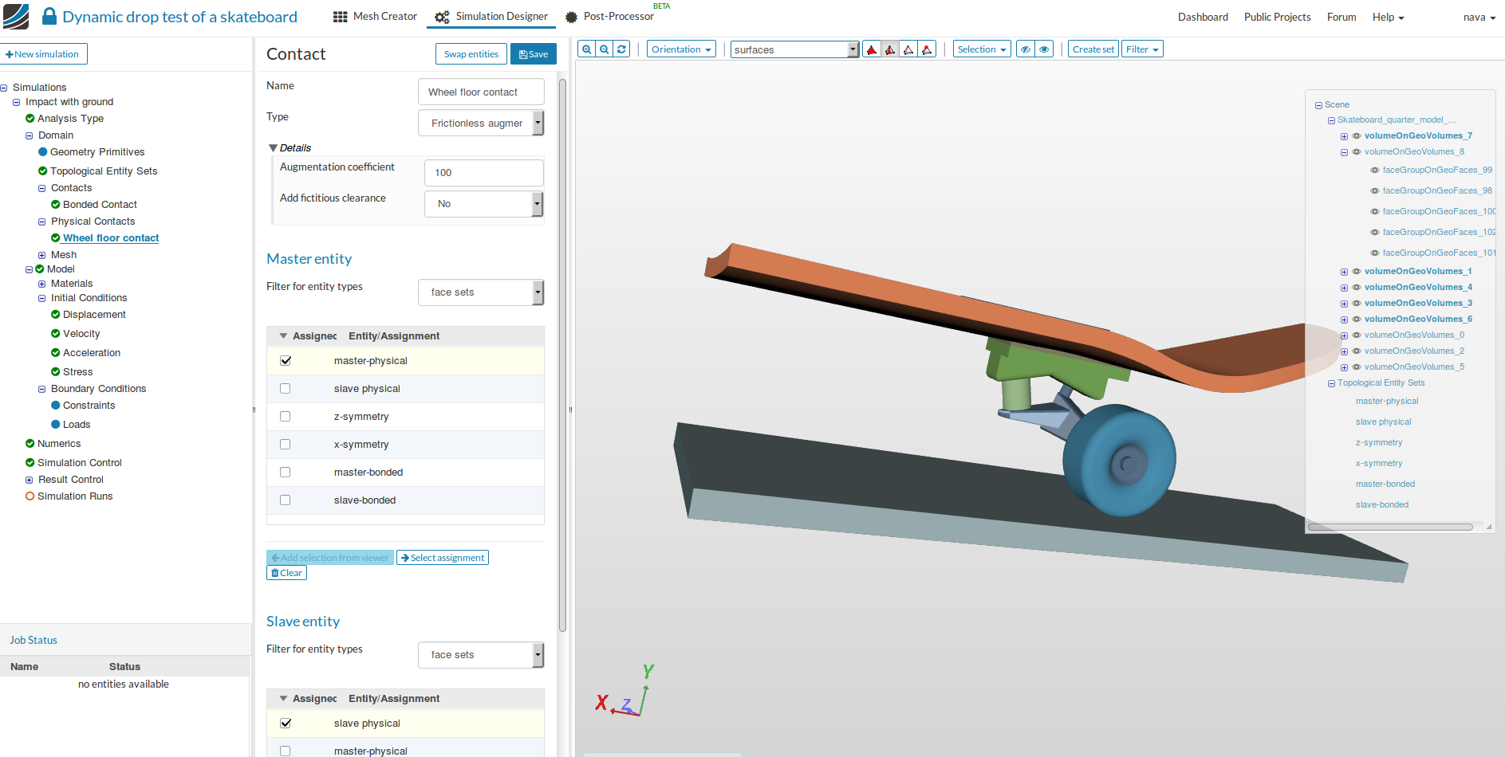Click the green check beside Analysis Type
The height and width of the screenshot is (757, 1505).
tap(30, 119)
